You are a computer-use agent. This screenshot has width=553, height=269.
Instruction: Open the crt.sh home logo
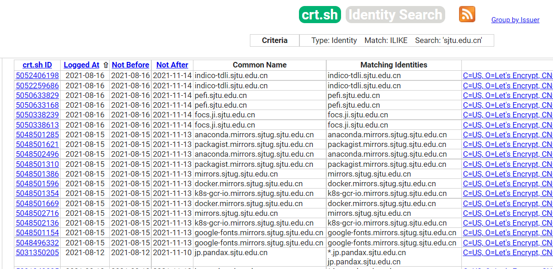tap(320, 15)
